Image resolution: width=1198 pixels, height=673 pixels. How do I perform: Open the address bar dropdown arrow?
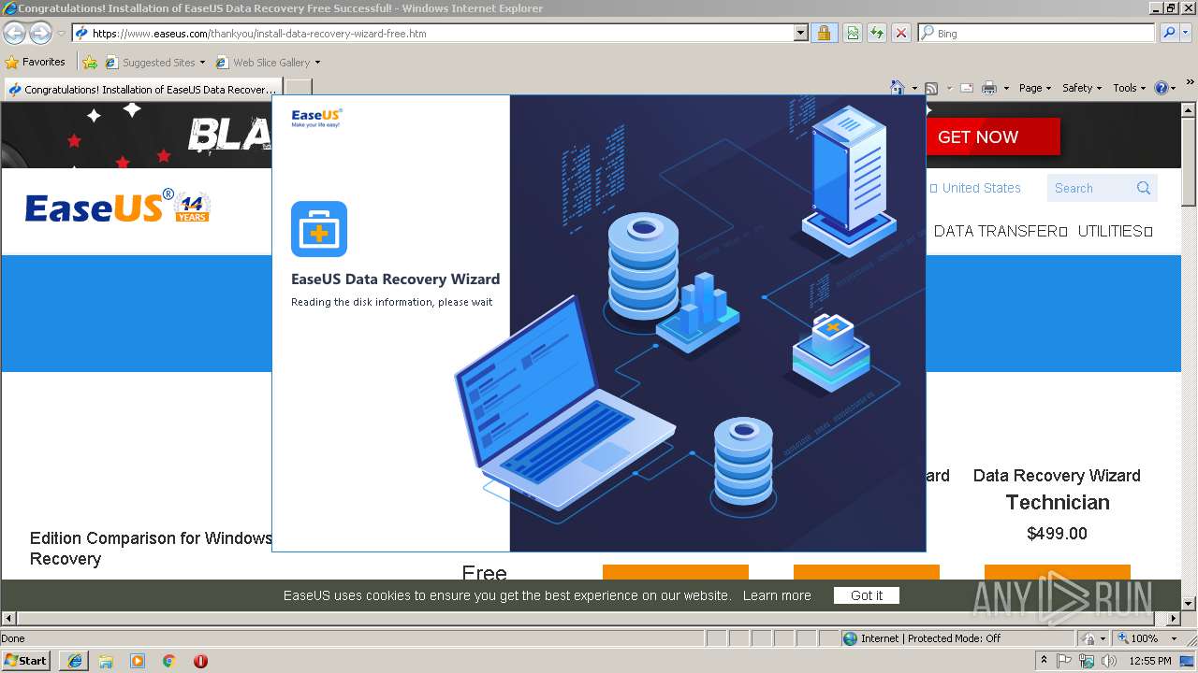(800, 33)
